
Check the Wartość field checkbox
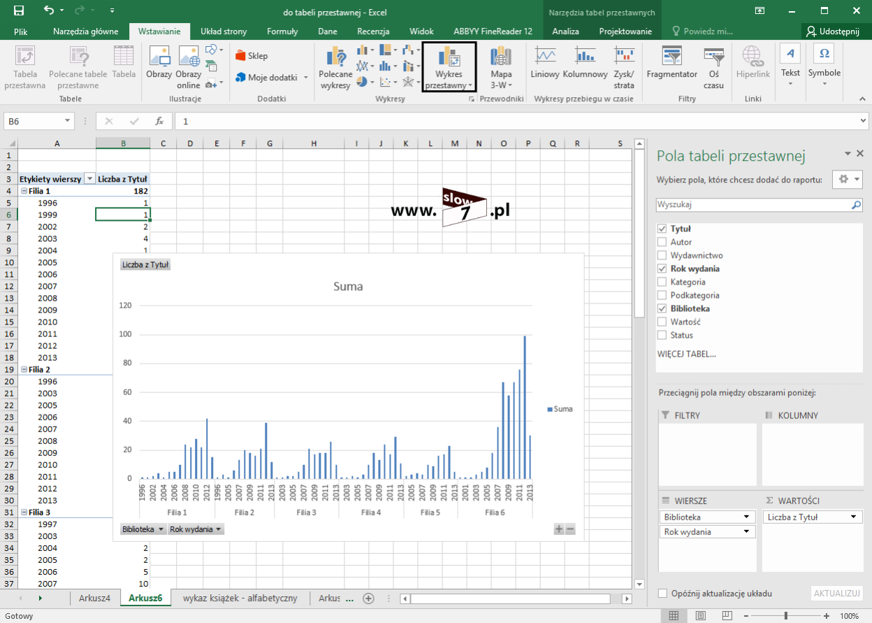click(662, 322)
